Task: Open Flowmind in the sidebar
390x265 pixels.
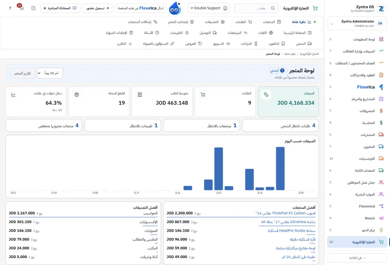Action: (357, 206)
